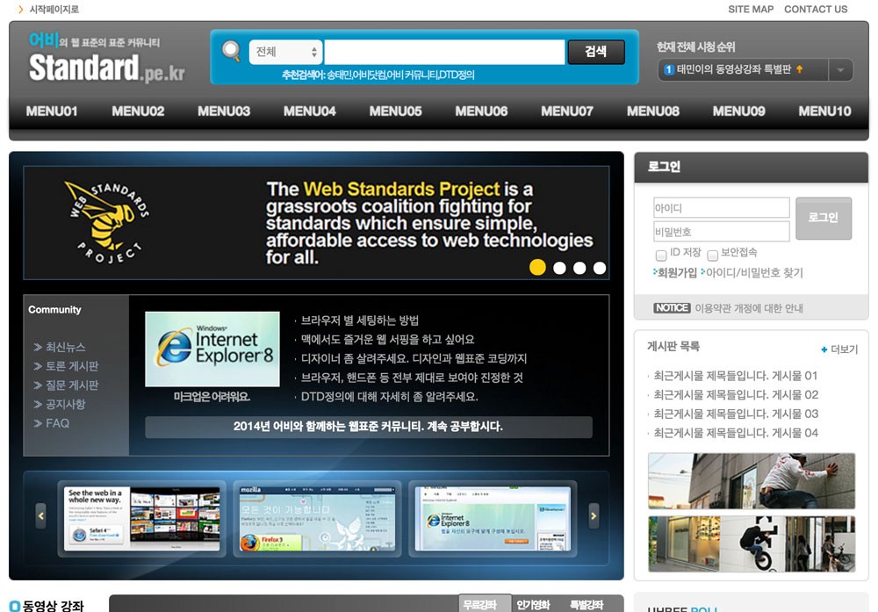Open MENU01 in the navigation bar
The height and width of the screenshot is (612, 878).
[x=52, y=112]
